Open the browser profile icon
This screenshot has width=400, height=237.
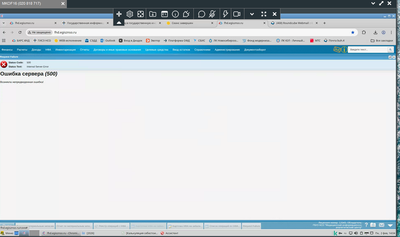[x=383, y=32]
